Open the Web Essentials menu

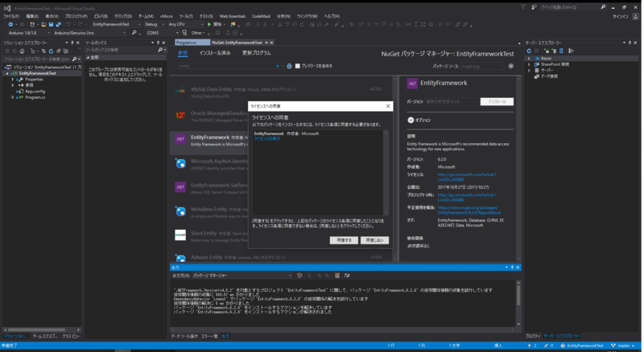pos(233,16)
